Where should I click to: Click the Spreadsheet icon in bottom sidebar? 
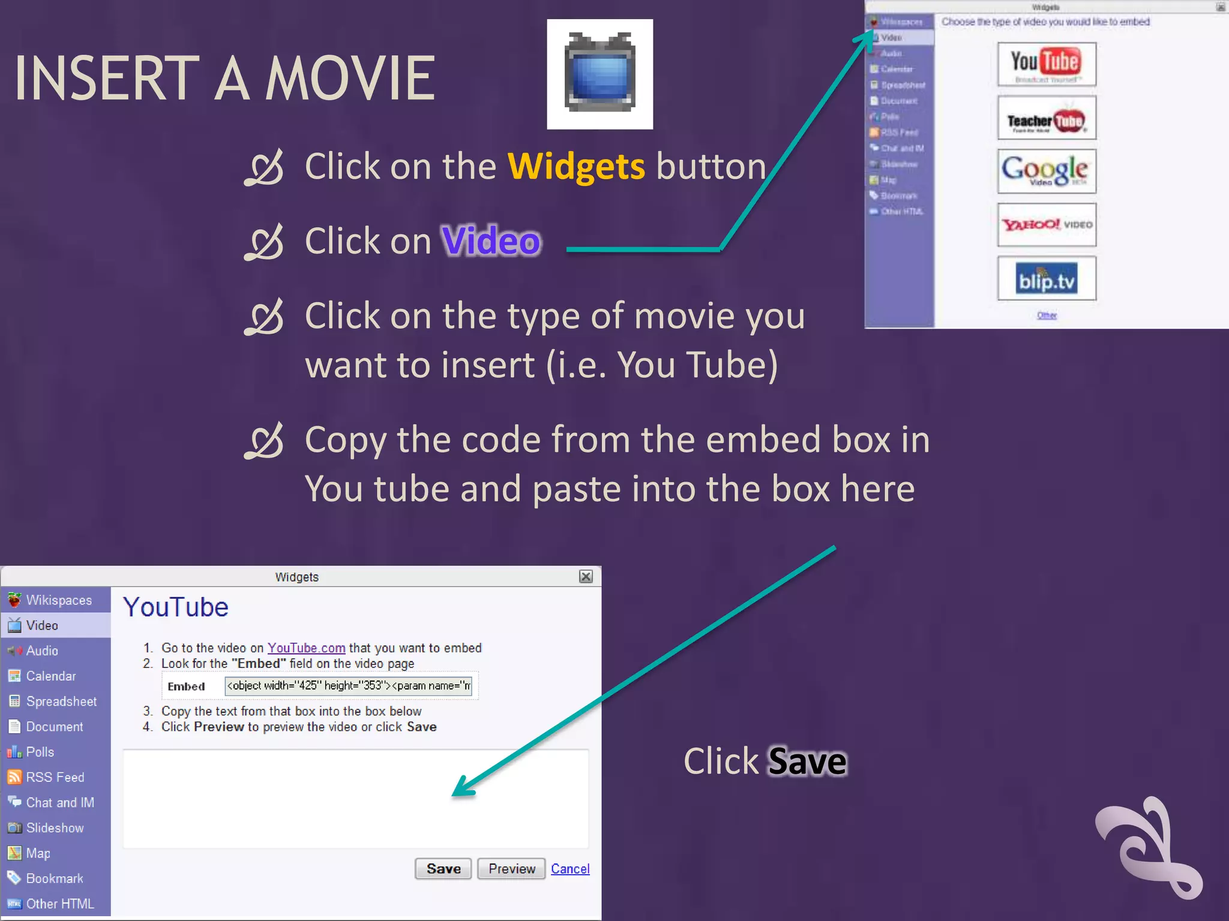(14, 701)
